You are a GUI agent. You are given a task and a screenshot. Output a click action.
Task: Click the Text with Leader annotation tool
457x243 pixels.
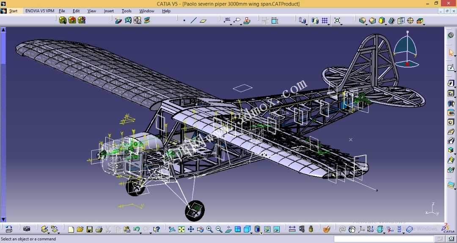pyautogui.click(x=227, y=20)
